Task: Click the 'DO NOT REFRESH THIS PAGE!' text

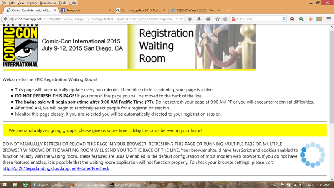Action: 46,96
